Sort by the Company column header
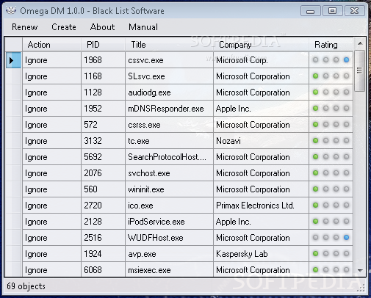The image size is (371, 298). pyautogui.click(x=261, y=45)
